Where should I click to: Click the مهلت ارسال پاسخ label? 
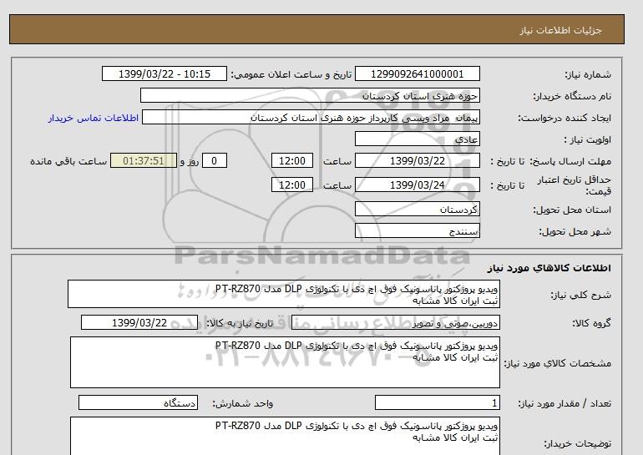click(569, 161)
